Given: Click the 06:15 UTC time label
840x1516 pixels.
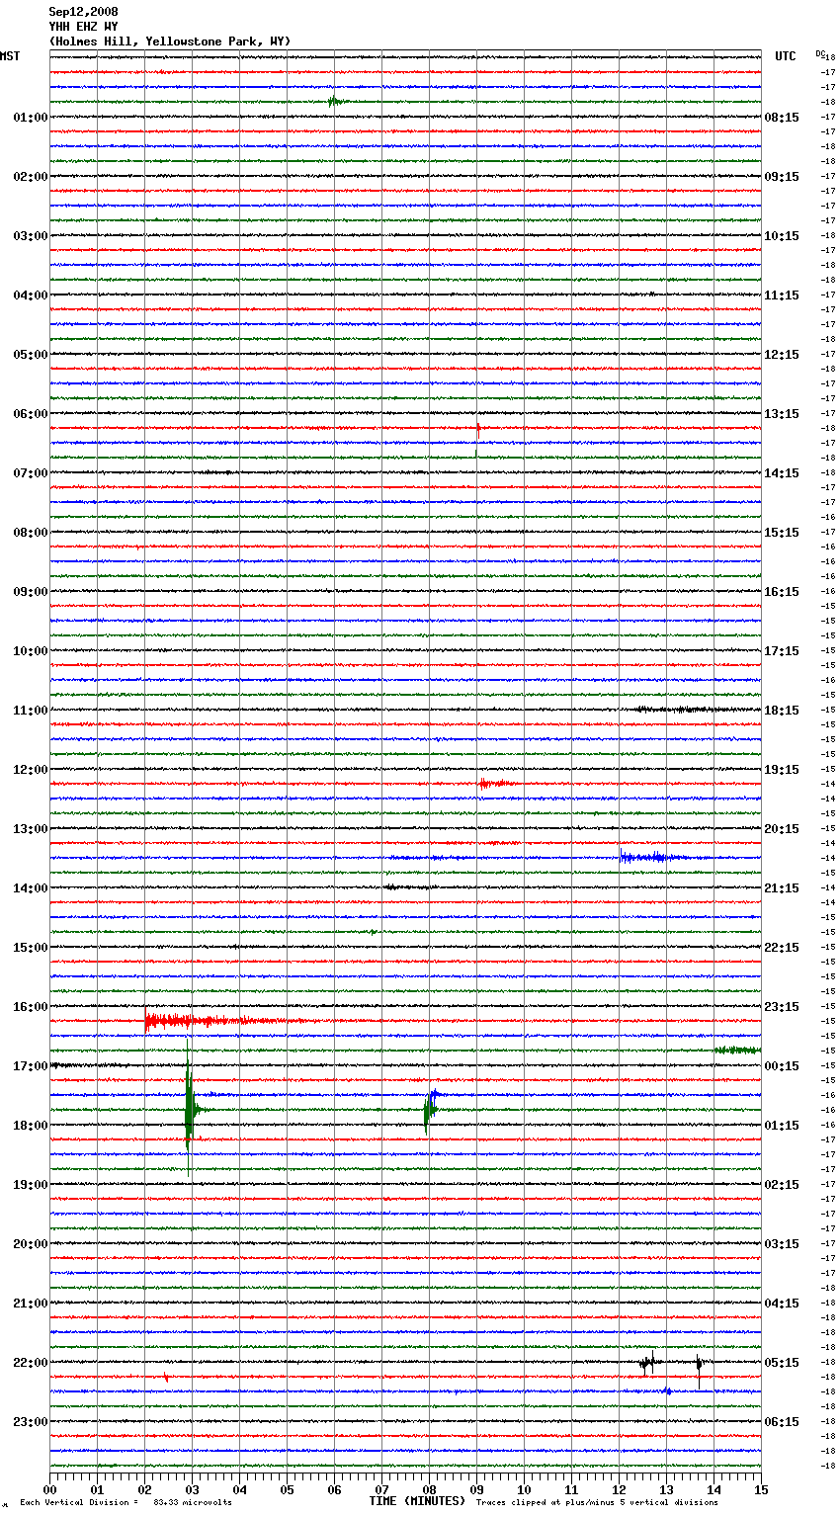Looking at the screenshot, I should pyautogui.click(x=782, y=1422).
